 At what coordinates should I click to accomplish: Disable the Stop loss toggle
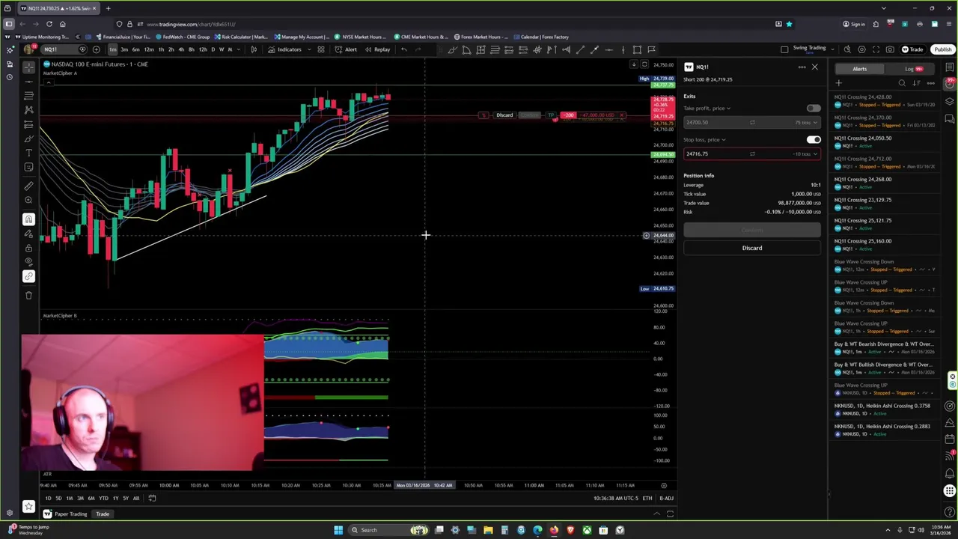(814, 140)
